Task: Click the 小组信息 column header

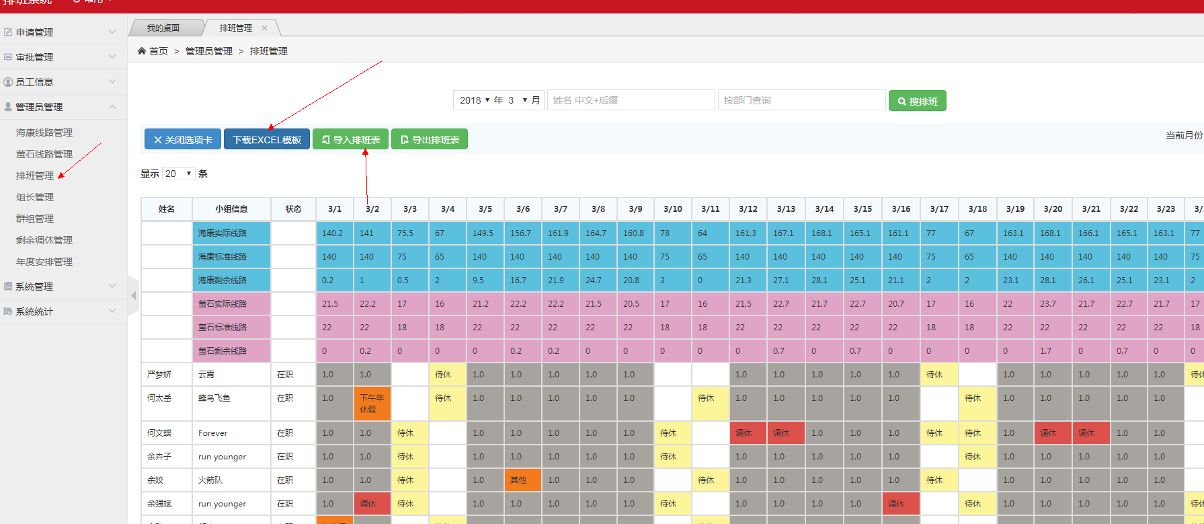Action: 231,209
